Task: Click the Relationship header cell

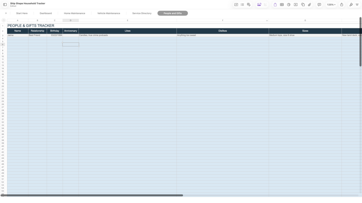Action: (37, 31)
